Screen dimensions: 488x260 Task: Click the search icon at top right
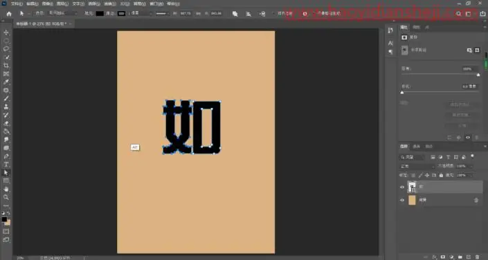[458, 14]
